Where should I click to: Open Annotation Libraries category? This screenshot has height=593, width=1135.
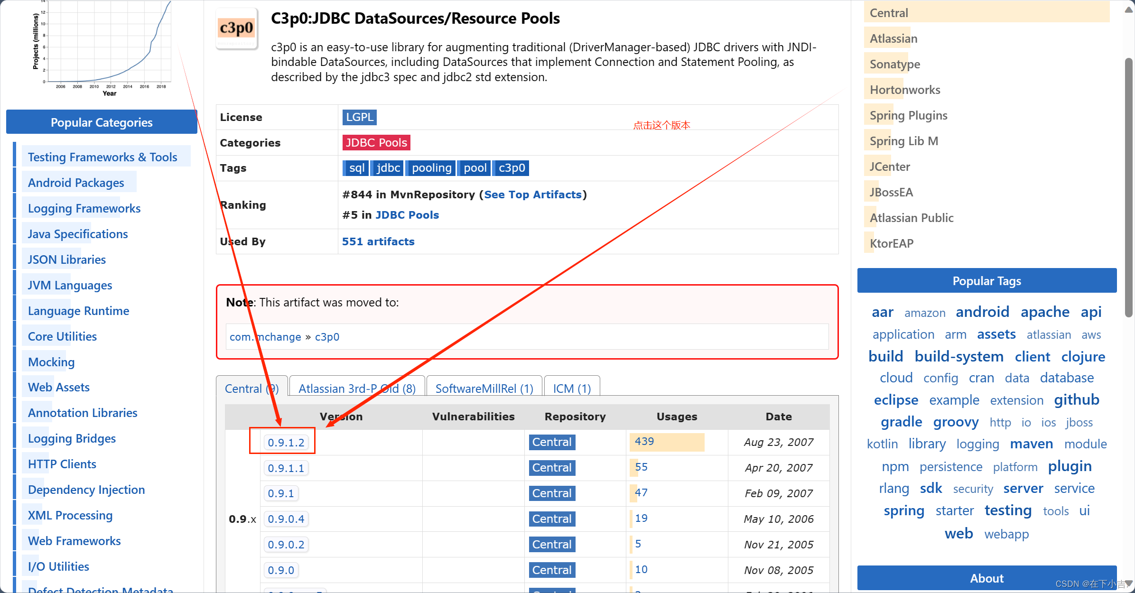83,413
